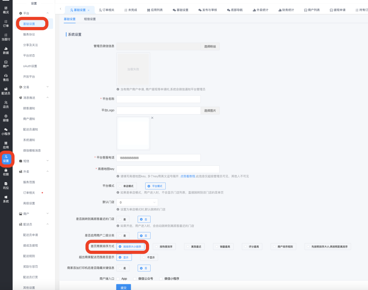This screenshot has height=290, width=368.
Task: Expand the 短信 section in settings menu
Action: 34,161
